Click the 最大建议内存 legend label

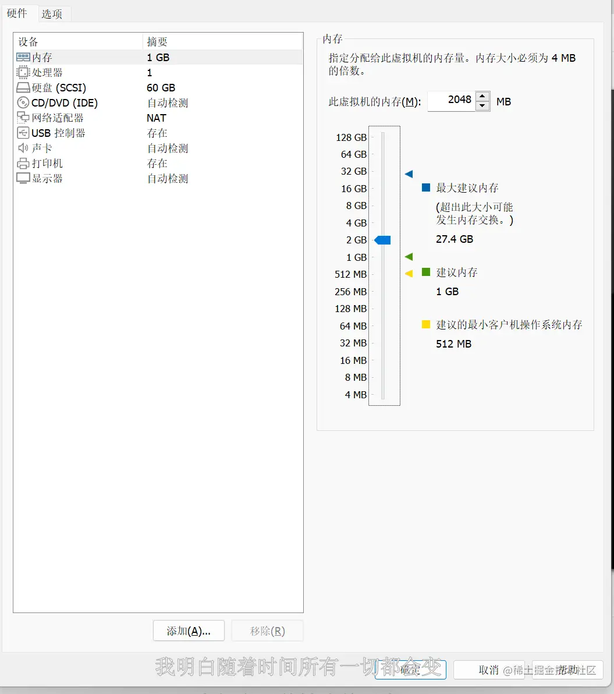pyautogui.click(x=467, y=187)
